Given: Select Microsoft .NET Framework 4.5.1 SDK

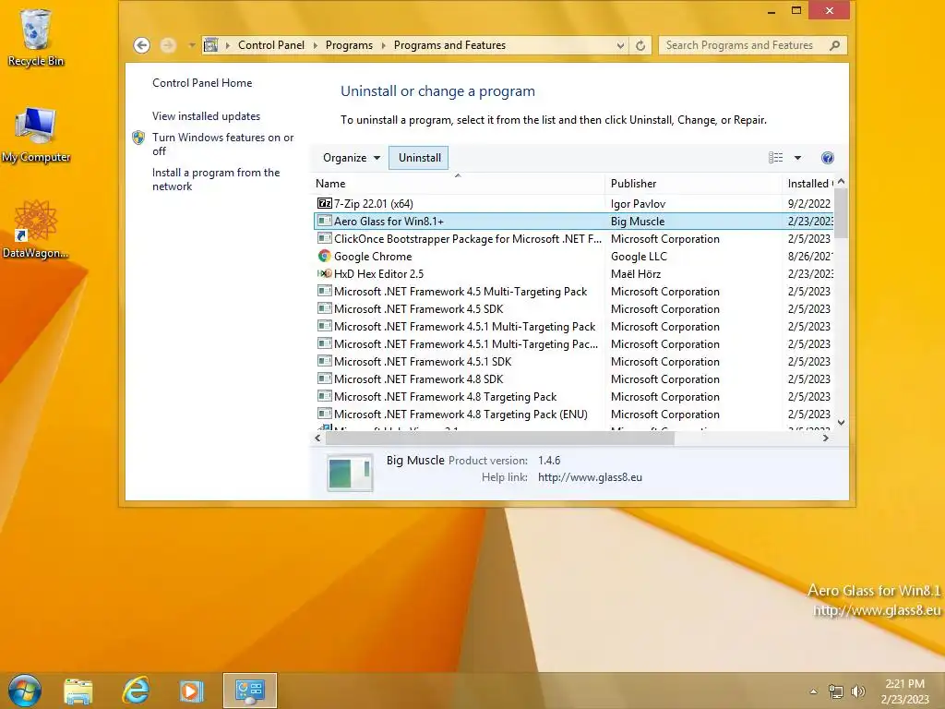Looking at the screenshot, I should [574, 362].
